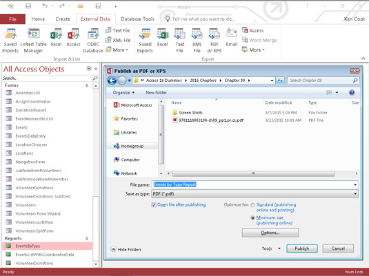Redo the last action

click(62, 6)
